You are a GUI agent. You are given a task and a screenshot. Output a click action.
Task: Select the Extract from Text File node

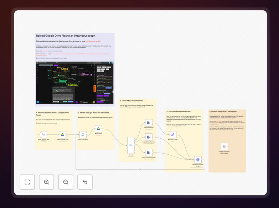(149, 137)
